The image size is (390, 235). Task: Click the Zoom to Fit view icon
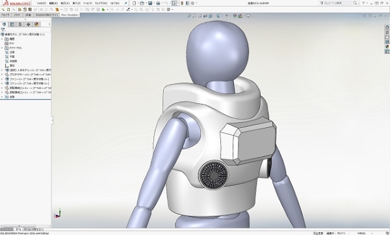click(189, 16)
